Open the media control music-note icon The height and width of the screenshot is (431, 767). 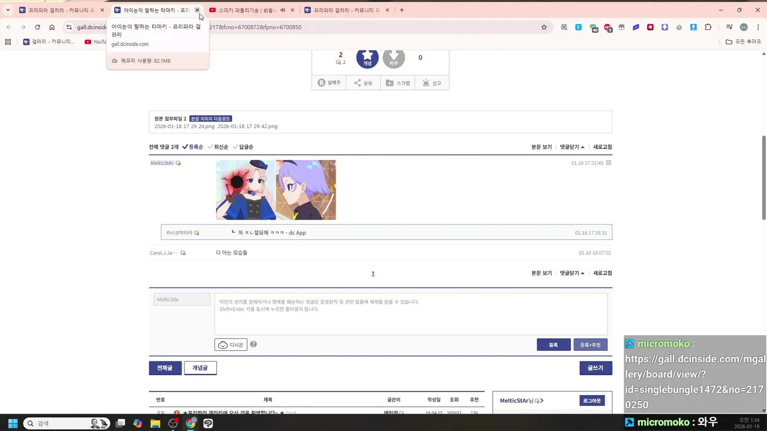(729, 27)
